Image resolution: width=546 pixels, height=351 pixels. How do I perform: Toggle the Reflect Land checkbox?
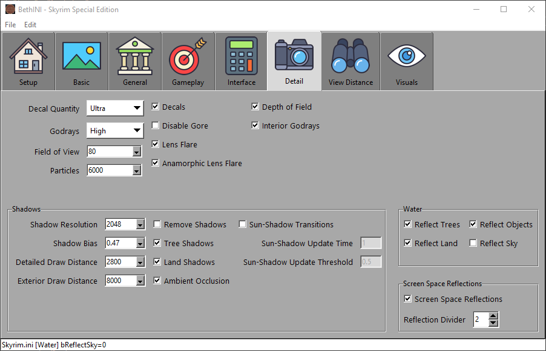pyautogui.click(x=408, y=243)
